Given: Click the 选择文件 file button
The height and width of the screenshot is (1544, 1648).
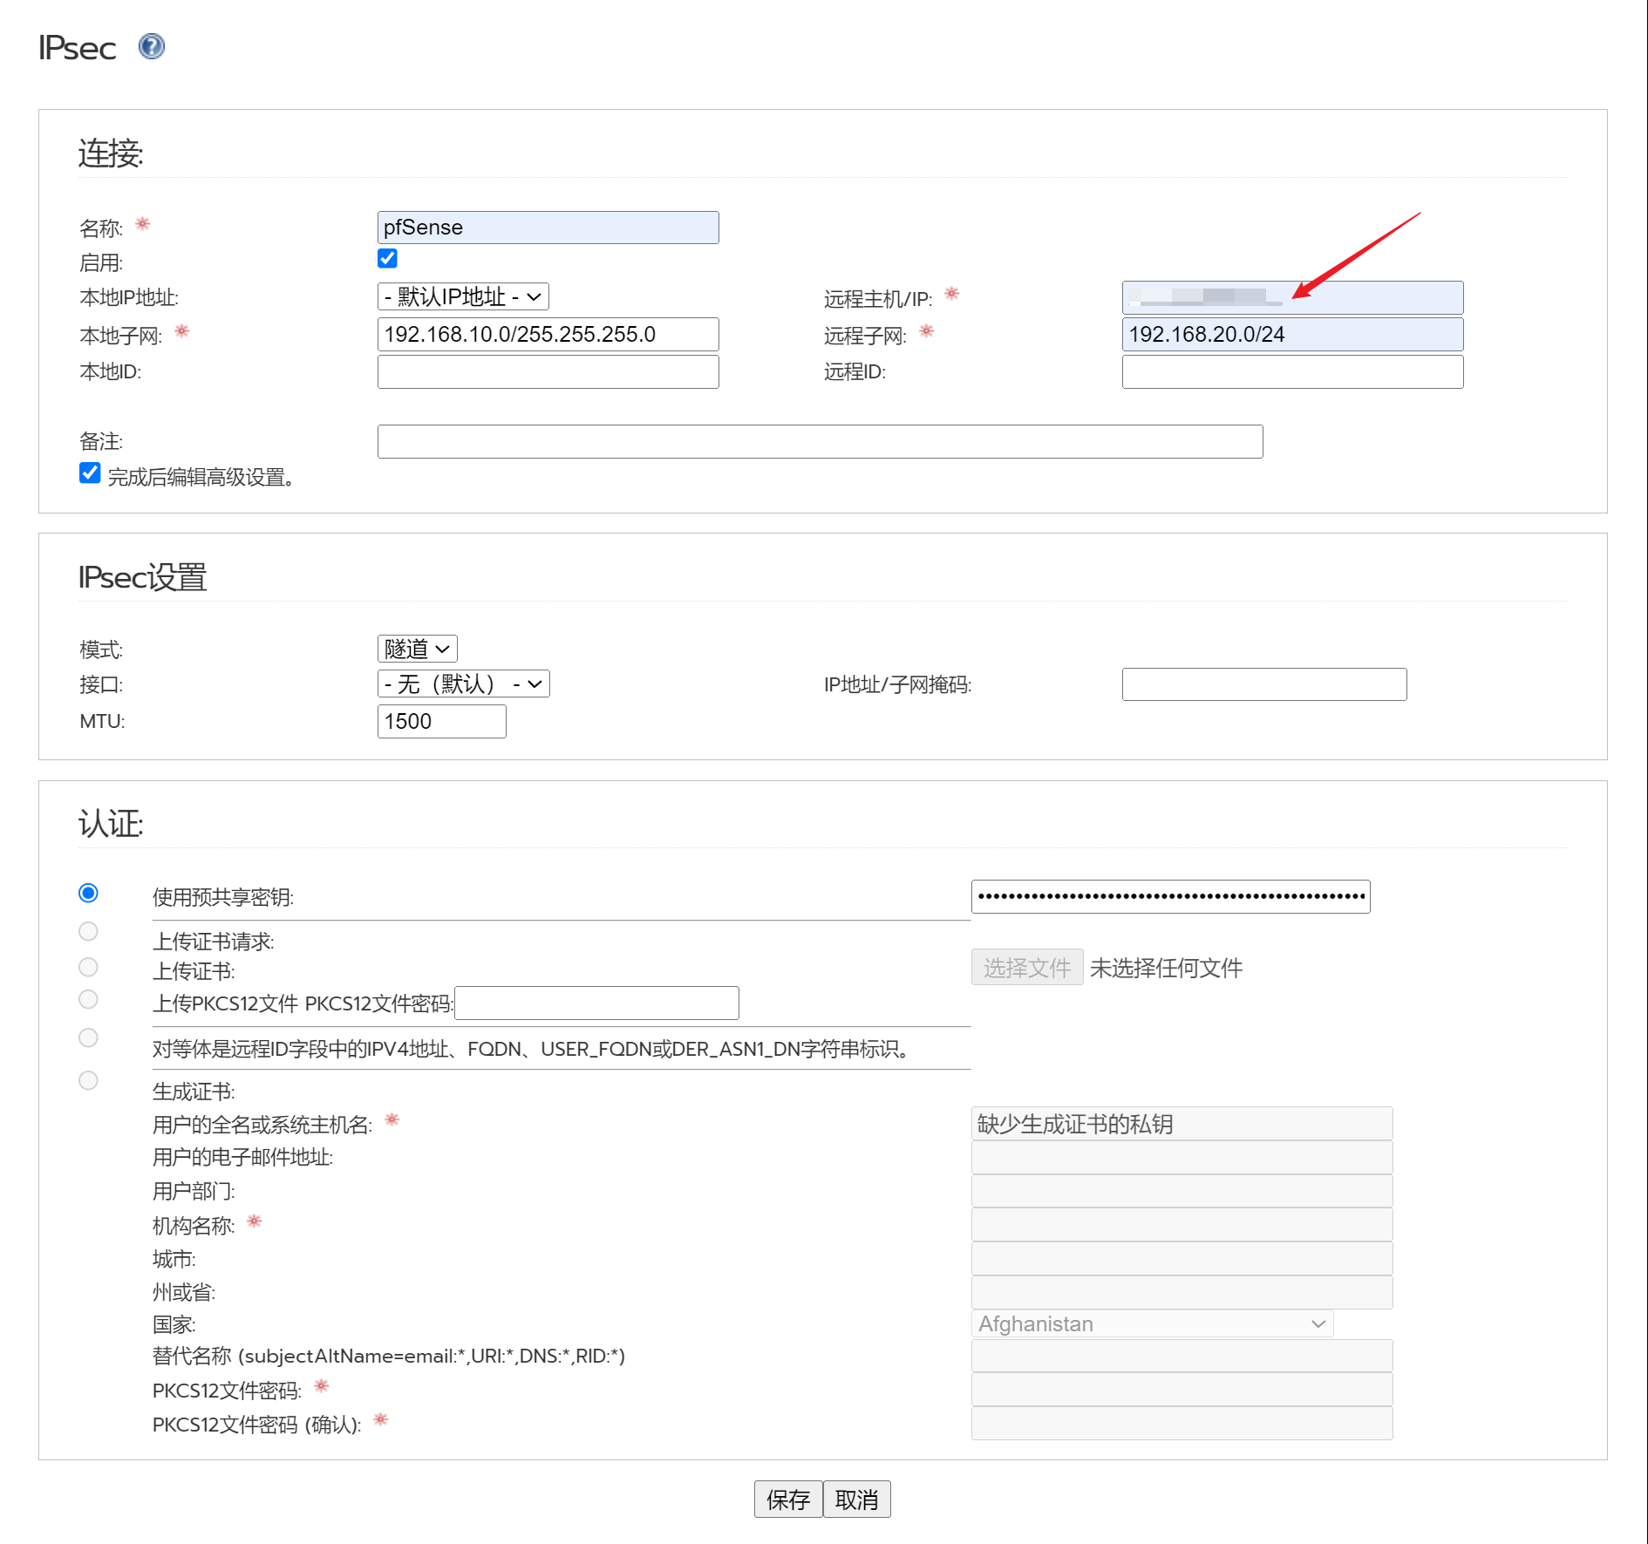Looking at the screenshot, I should [1026, 968].
